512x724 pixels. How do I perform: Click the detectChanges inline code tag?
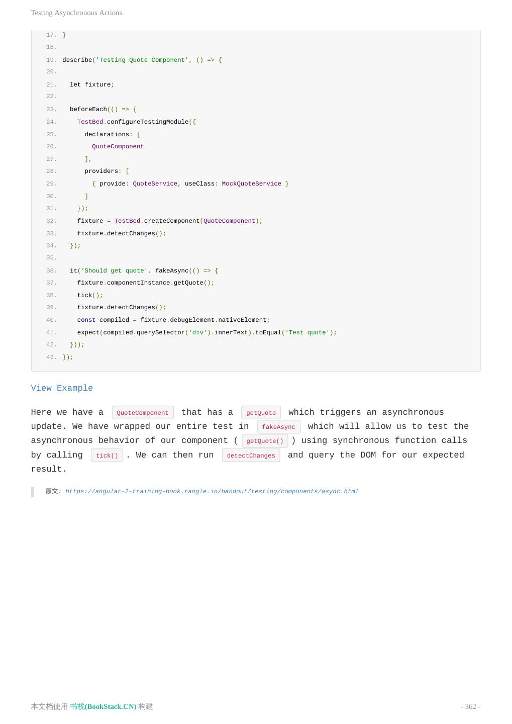click(x=251, y=456)
